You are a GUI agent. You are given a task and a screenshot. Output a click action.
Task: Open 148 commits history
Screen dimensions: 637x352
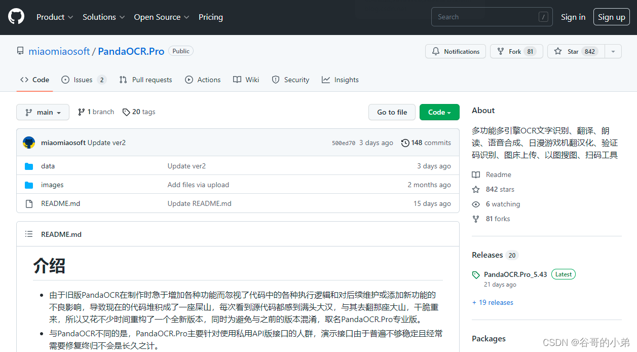point(426,143)
